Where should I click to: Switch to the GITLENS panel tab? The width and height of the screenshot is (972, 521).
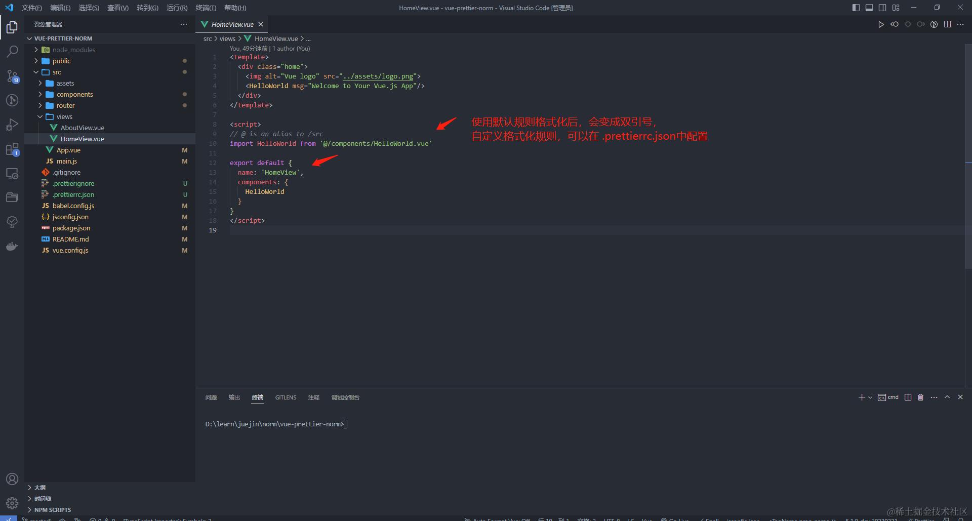(x=286, y=397)
